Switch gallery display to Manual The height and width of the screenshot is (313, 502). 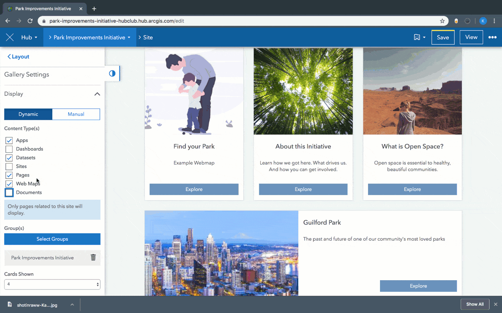pyautogui.click(x=76, y=114)
